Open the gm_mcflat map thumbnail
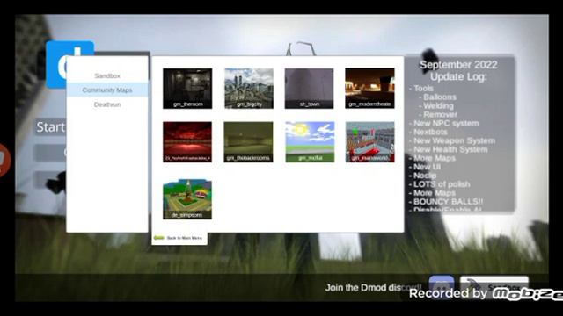This screenshot has width=563, height=316. 310,142
